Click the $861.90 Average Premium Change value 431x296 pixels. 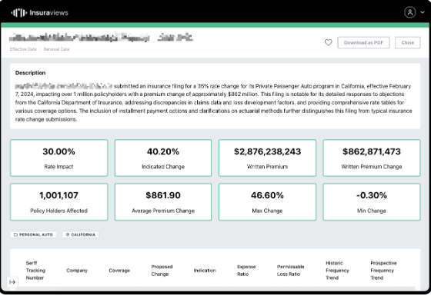[x=163, y=195]
